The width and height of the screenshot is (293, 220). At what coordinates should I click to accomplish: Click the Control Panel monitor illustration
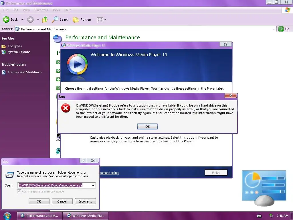264,188
